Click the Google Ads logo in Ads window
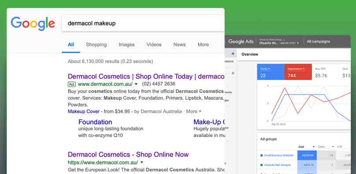The image size is (356, 174). (x=241, y=41)
